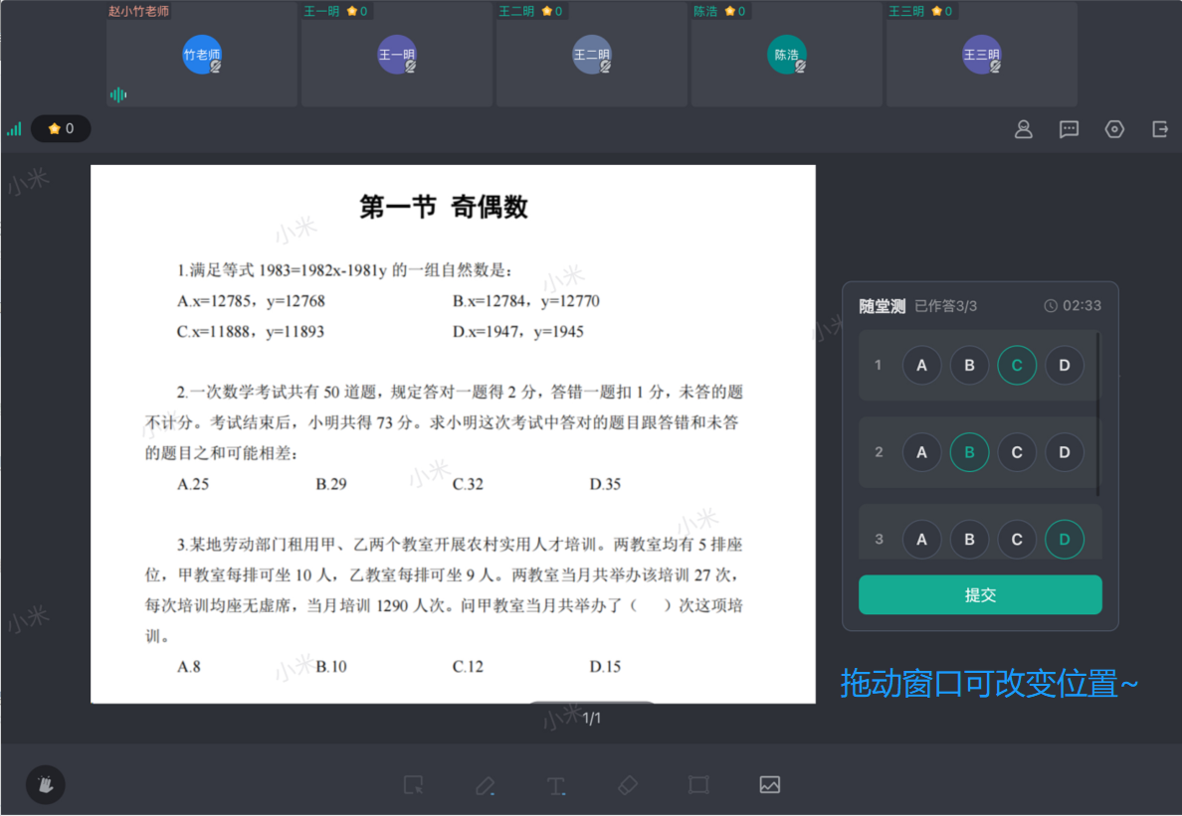Choose answer D for question 1
The image size is (1182, 816).
pyautogui.click(x=1065, y=365)
